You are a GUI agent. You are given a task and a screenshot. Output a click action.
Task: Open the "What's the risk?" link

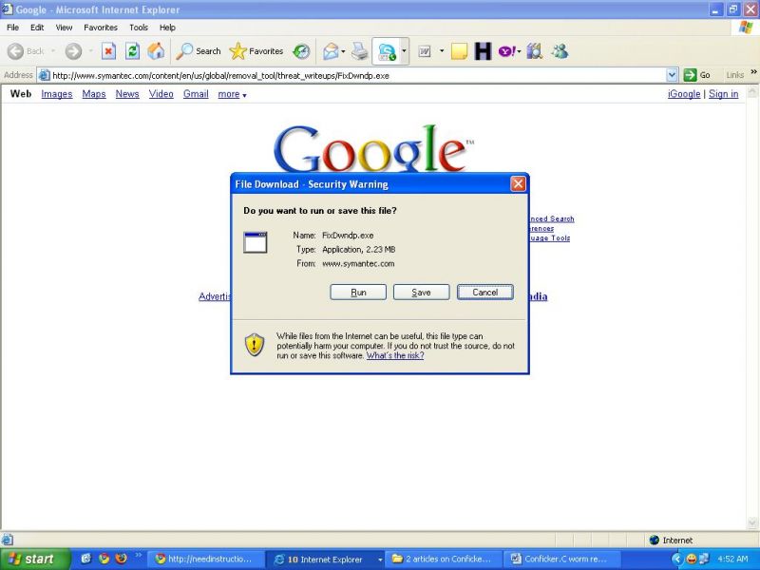click(x=395, y=355)
